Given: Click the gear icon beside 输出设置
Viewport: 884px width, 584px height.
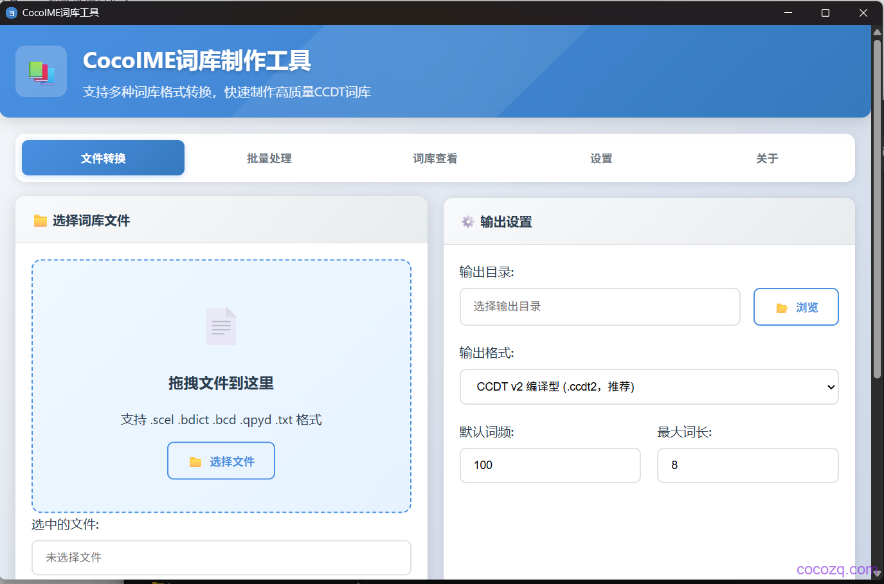Looking at the screenshot, I should tap(468, 222).
